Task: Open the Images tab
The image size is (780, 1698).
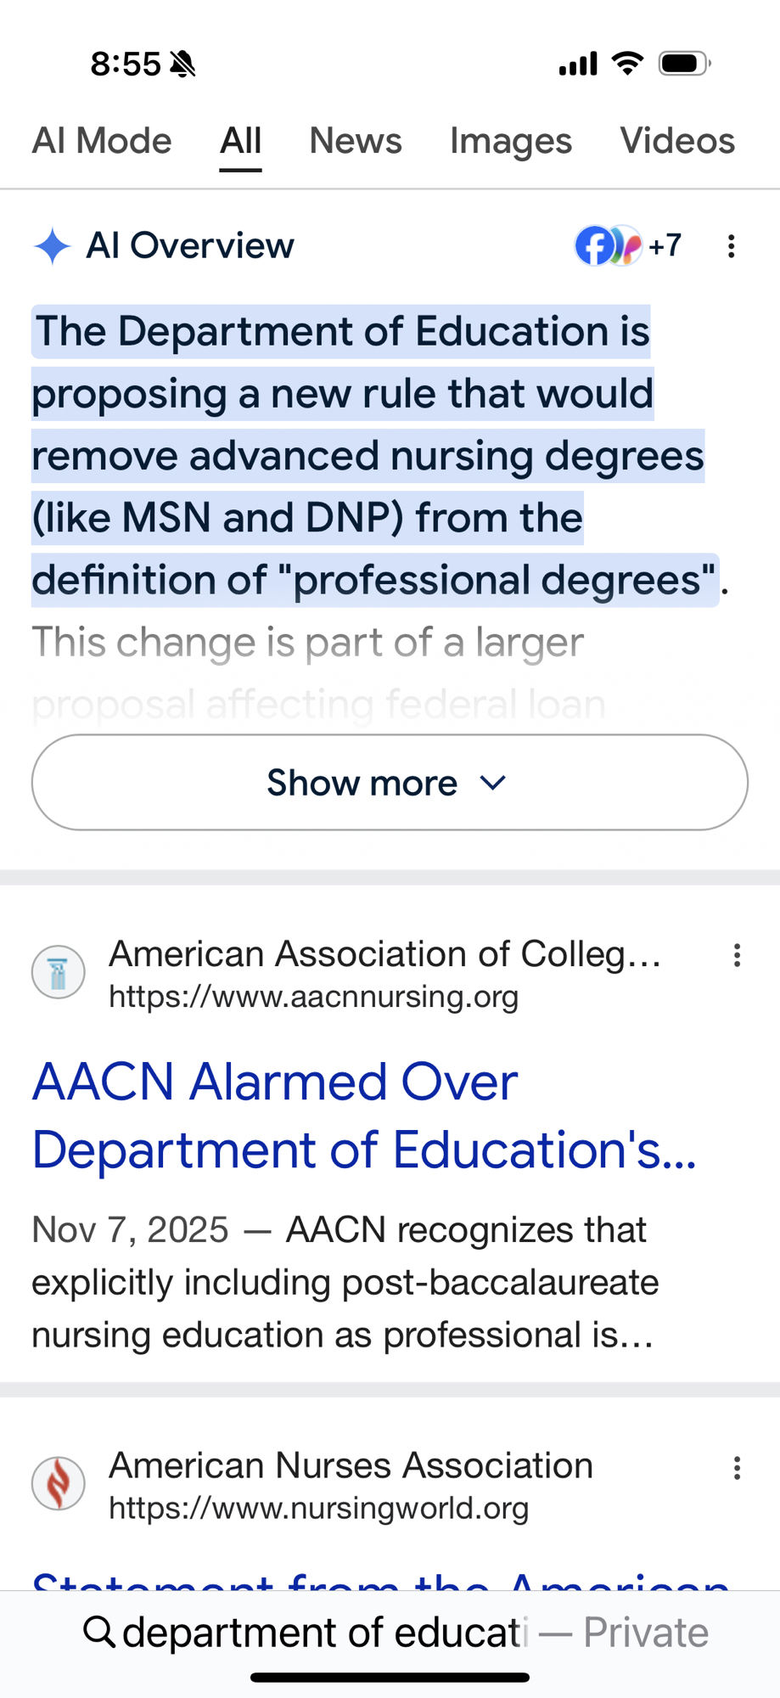Action: 510,141
